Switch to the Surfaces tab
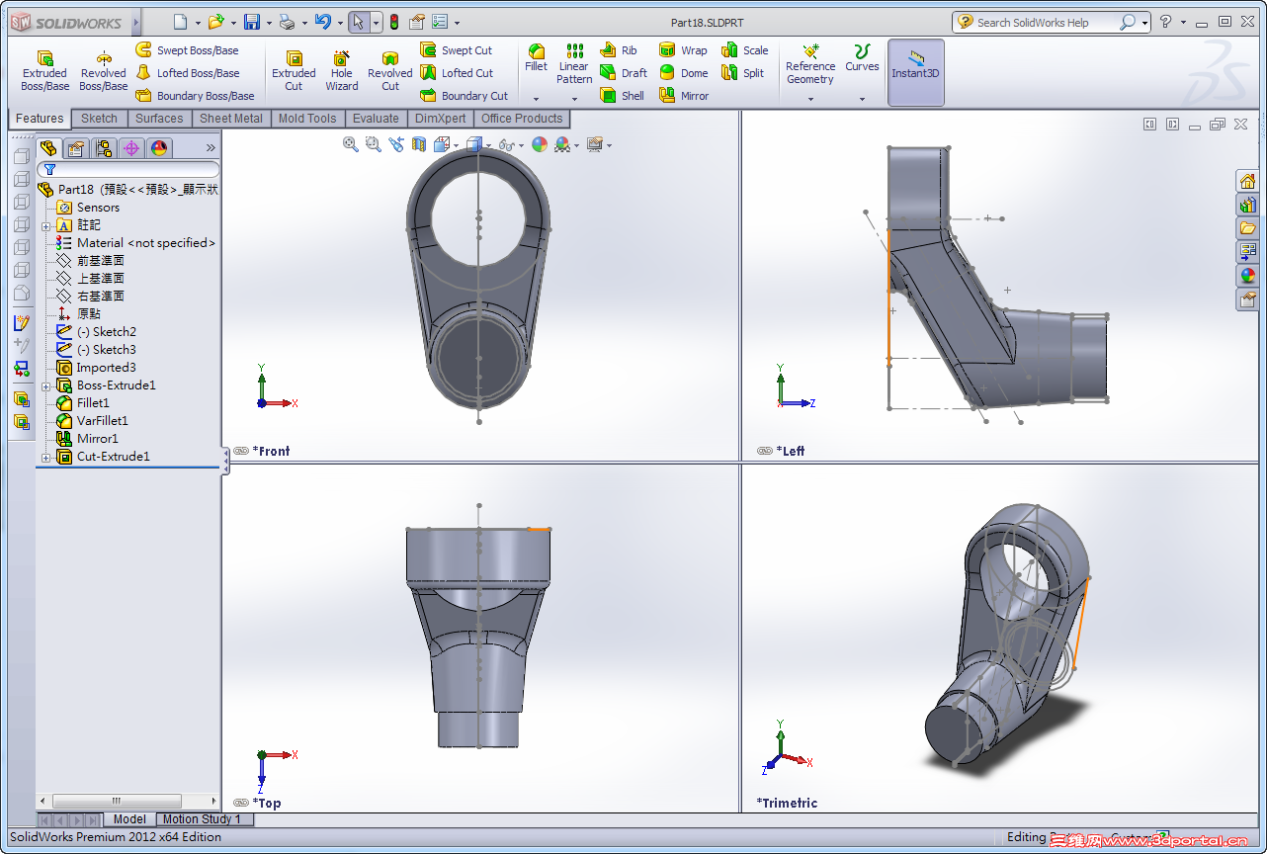1267x854 pixels. click(159, 119)
